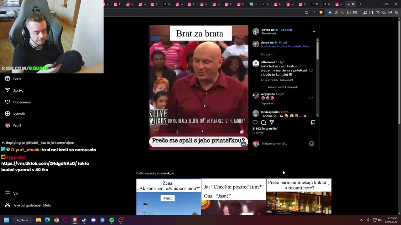
Task: Open Brave VPN shield icon
Action: (x=390, y=12)
